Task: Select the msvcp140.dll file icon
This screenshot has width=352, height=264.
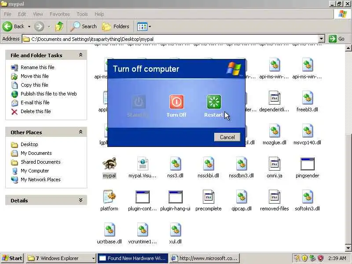Action: (307, 131)
